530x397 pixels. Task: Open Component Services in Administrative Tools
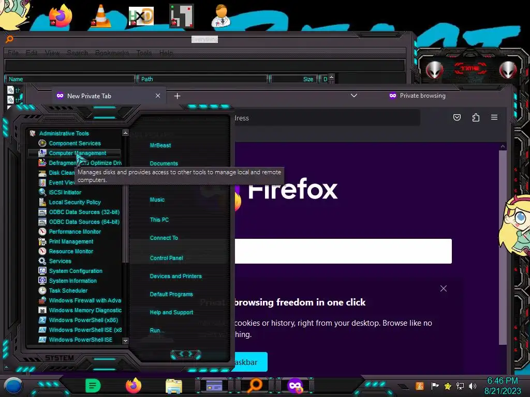pos(75,143)
